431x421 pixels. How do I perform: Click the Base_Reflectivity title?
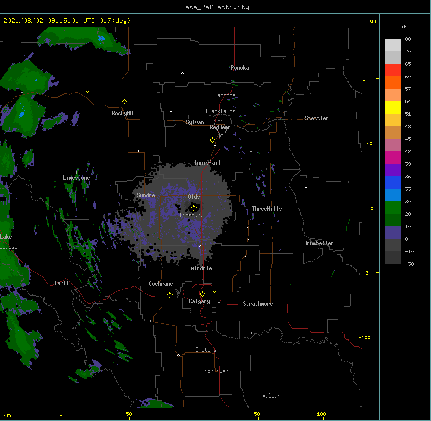[x=215, y=7]
